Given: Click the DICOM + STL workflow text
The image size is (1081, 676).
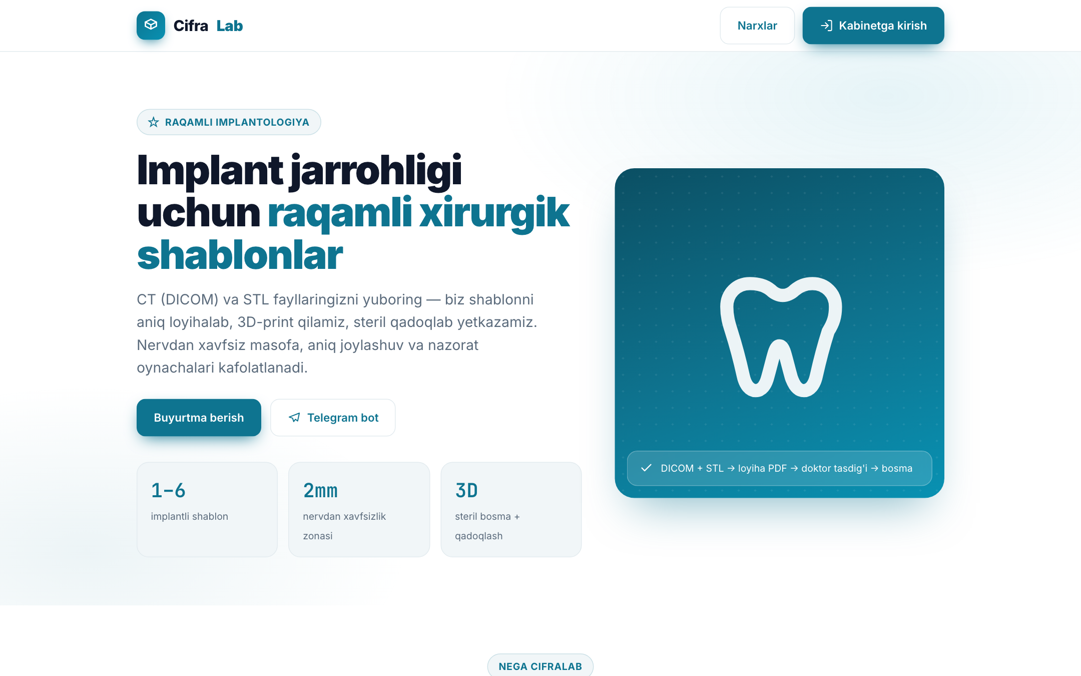Looking at the screenshot, I should 786,468.
